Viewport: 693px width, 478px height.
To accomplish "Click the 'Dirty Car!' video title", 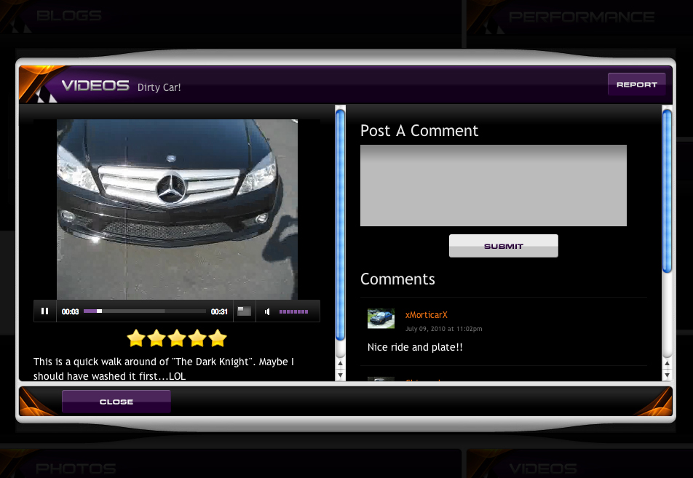I will pos(159,87).
